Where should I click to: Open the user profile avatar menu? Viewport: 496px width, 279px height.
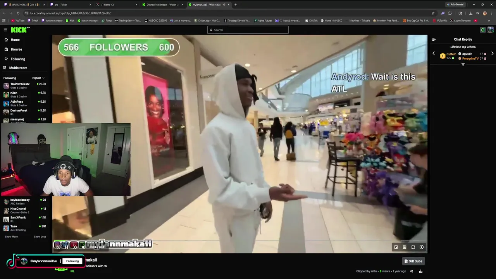tap(490, 30)
